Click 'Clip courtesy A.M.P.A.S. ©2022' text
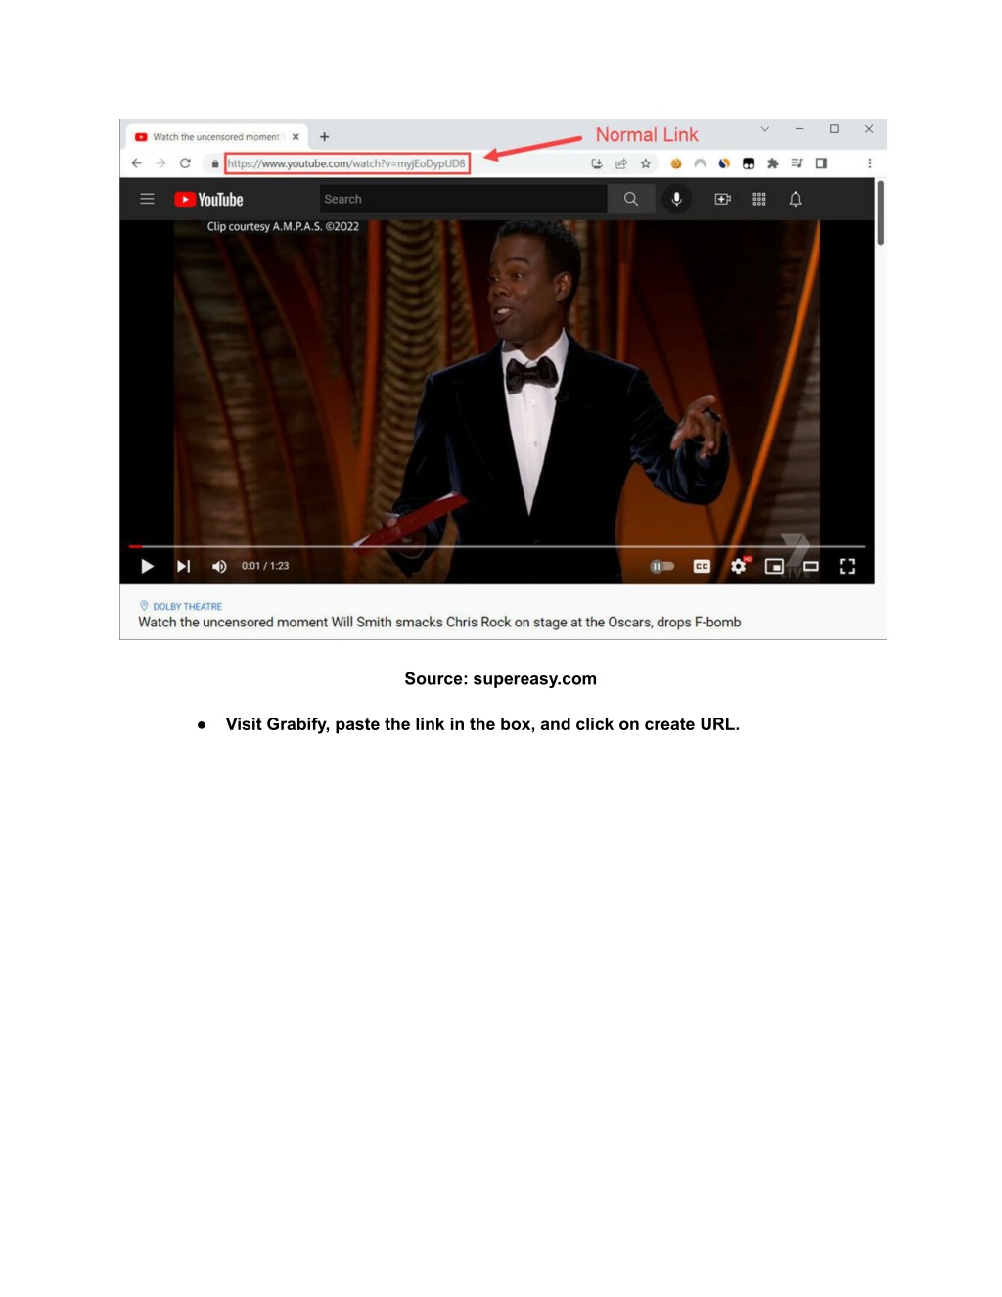The image size is (1002, 1297). (283, 226)
